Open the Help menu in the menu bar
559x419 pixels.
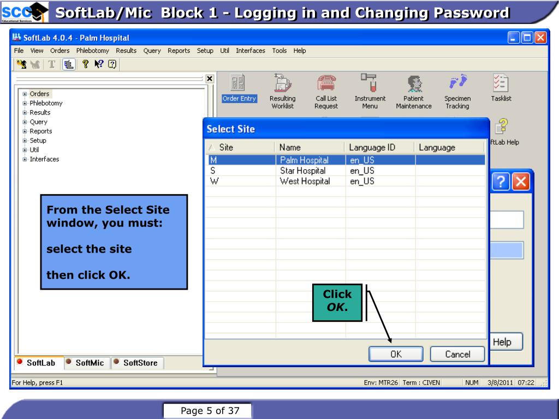coord(300,51)
